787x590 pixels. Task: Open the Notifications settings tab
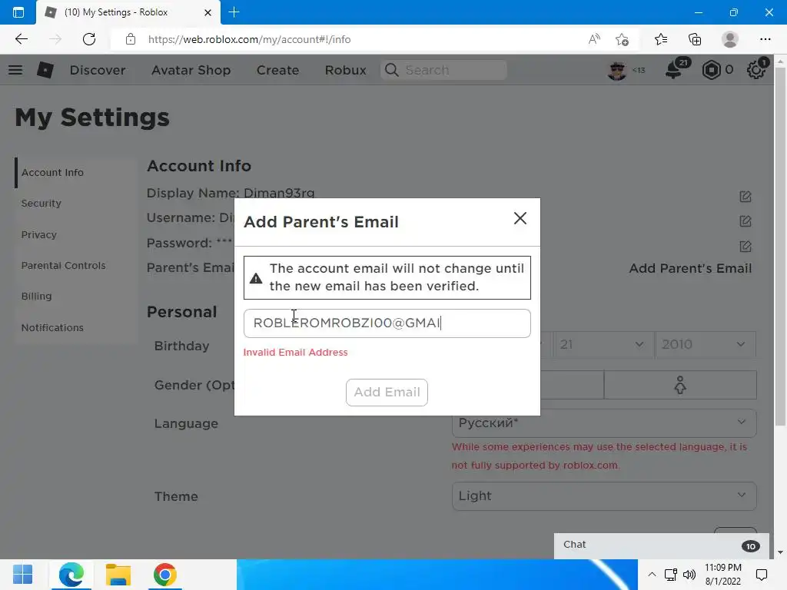click(52, 327)
